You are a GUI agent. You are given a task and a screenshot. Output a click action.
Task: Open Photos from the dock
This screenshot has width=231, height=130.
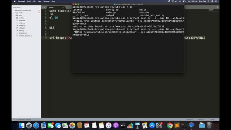(x=72, y=125)
